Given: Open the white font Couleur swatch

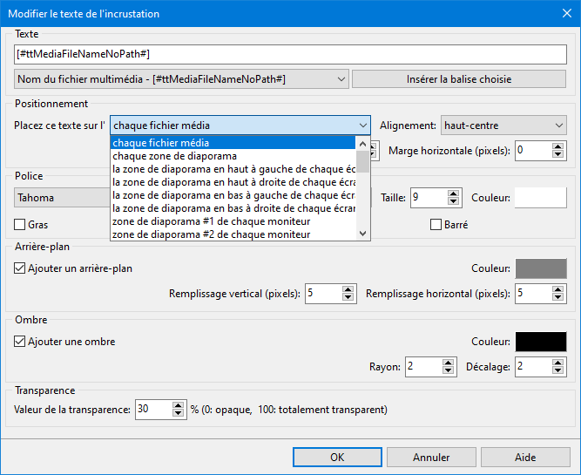Looking at the screenshot, I should pos(541,198).
